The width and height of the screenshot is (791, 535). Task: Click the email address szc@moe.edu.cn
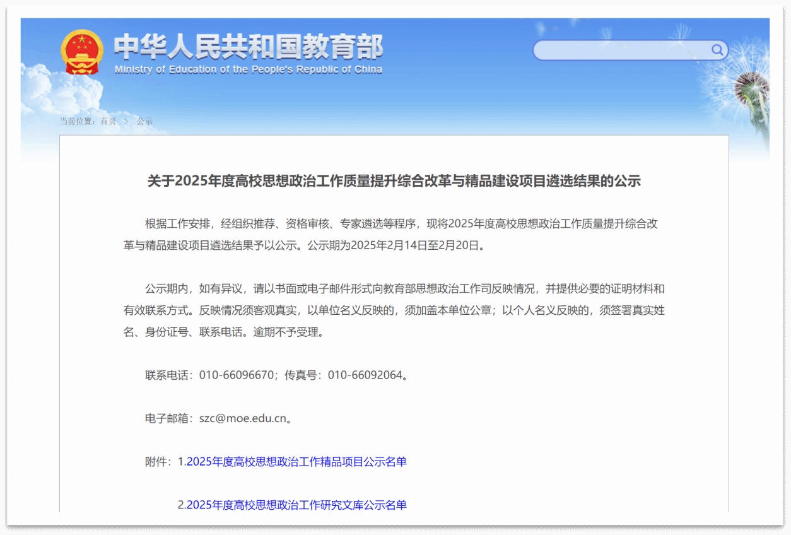[243, 418]
